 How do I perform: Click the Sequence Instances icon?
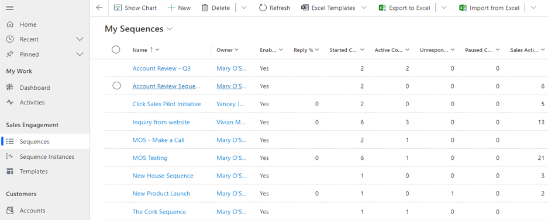coord(10,156)
